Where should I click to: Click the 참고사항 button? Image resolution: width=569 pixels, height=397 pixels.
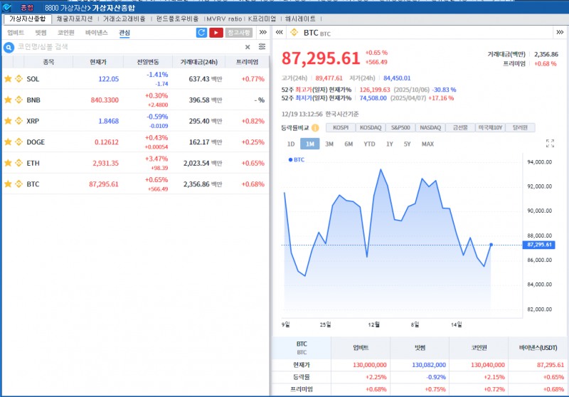pos(238,33)
